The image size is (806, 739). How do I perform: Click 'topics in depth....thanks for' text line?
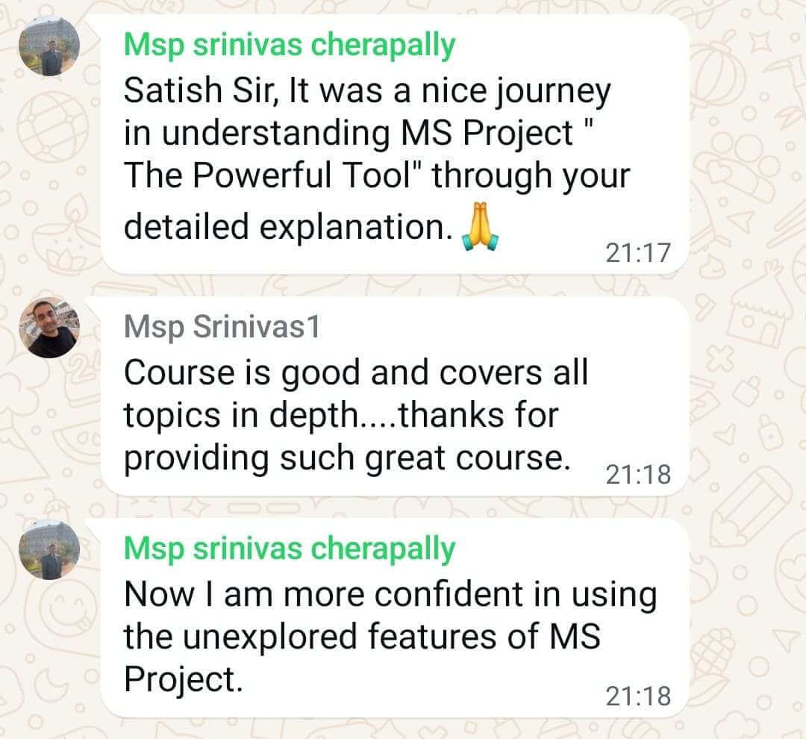[x=341, y=415]
